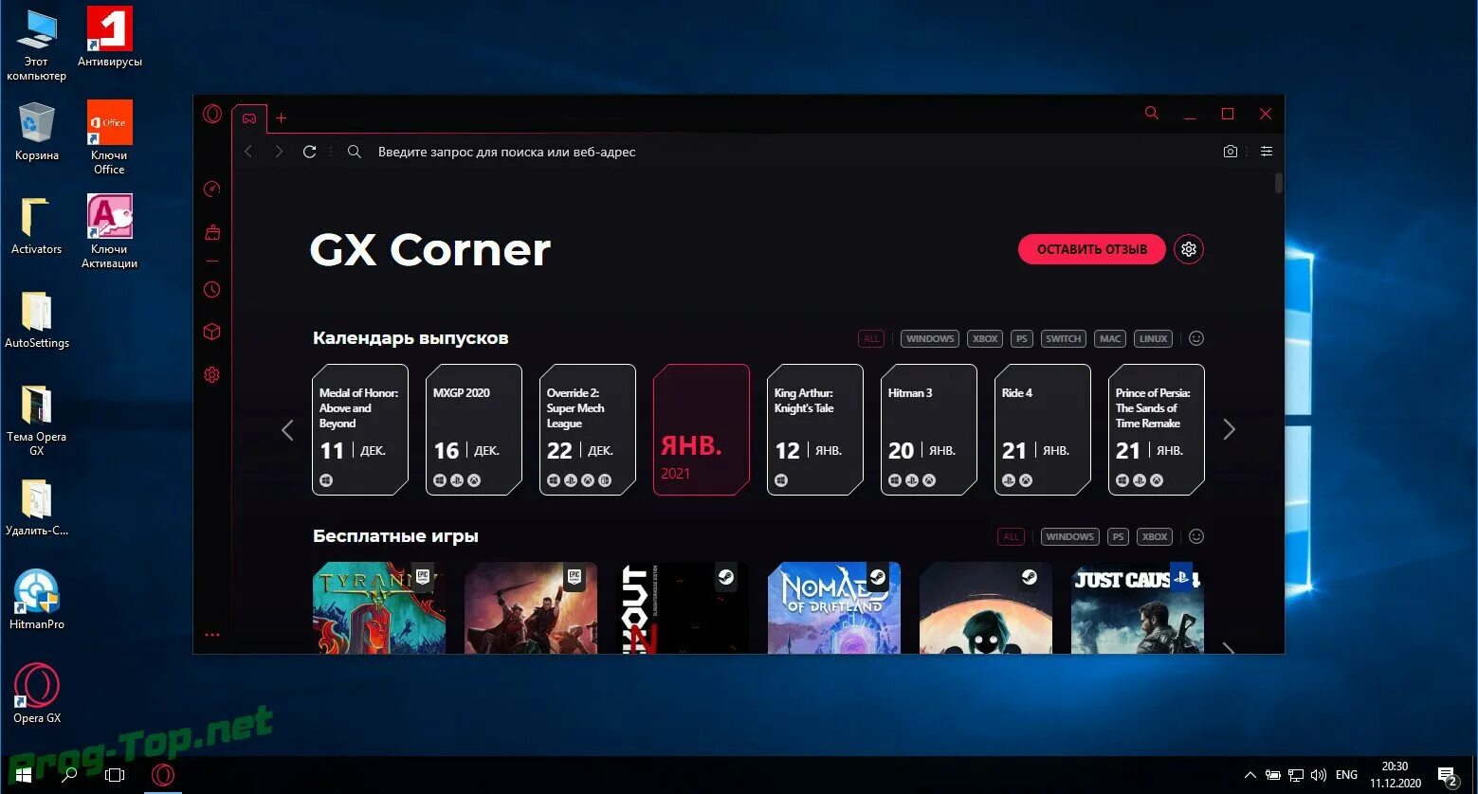Toggle XBOX filter in free games
The width and height of the screenshot is (1478, 794).
[1155, 536]
